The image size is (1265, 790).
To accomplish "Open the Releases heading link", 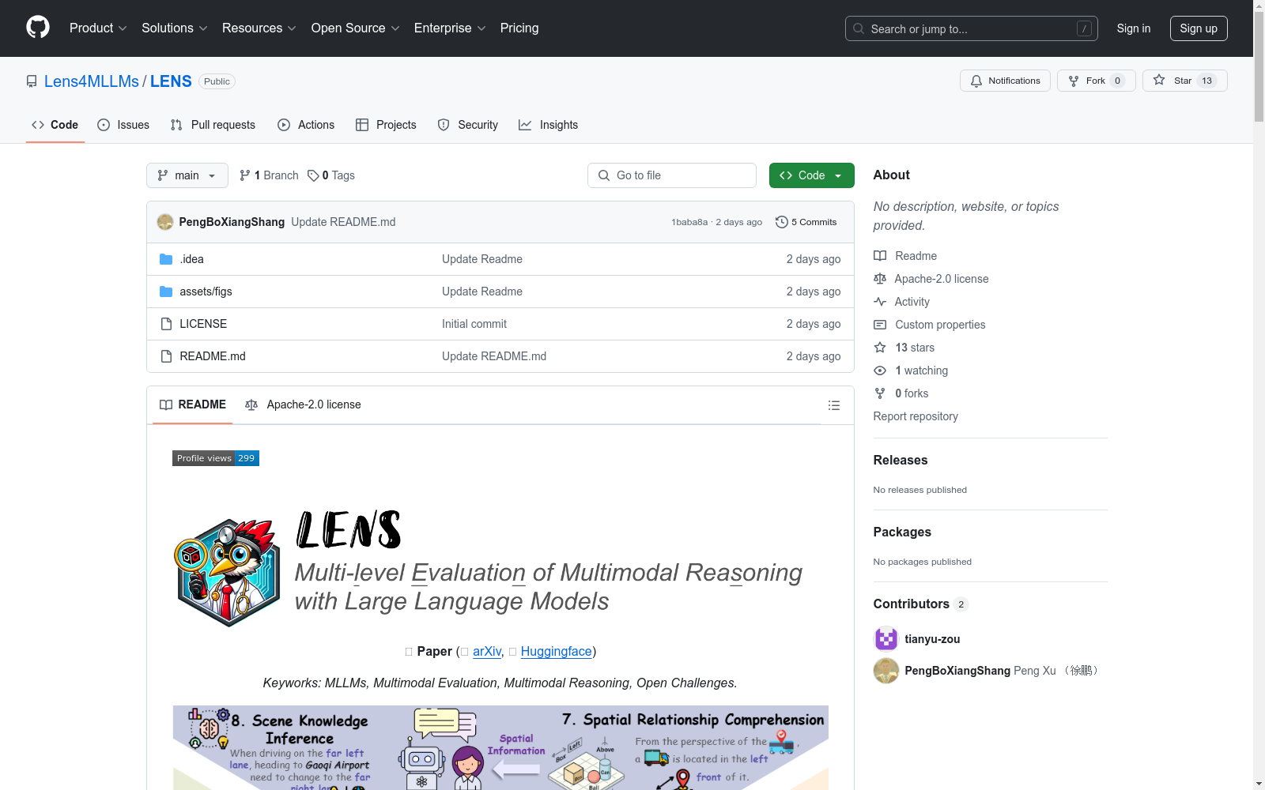I will pos(901,460).
